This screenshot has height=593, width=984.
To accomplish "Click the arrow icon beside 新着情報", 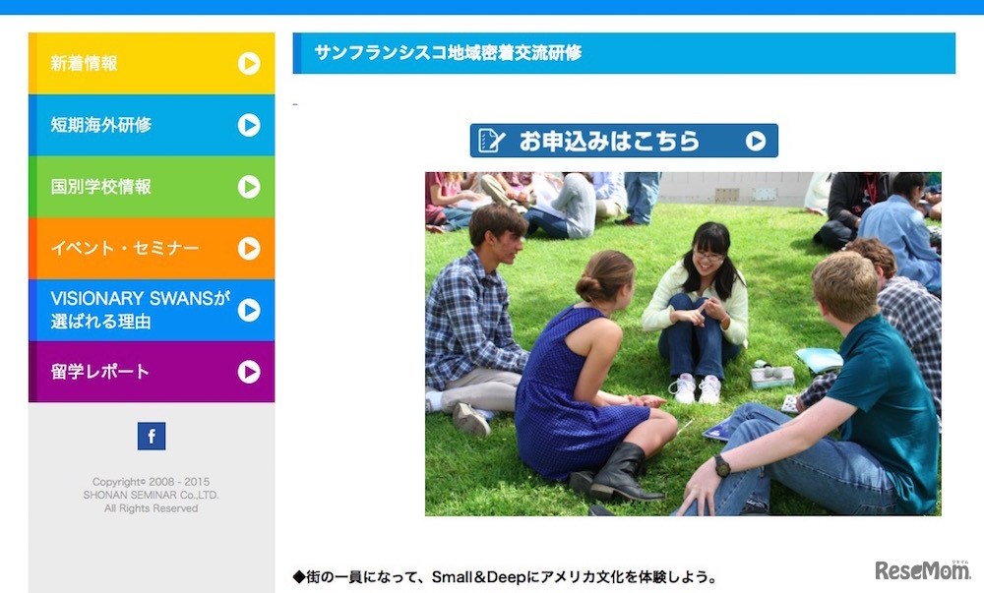I will click(249, 63).
